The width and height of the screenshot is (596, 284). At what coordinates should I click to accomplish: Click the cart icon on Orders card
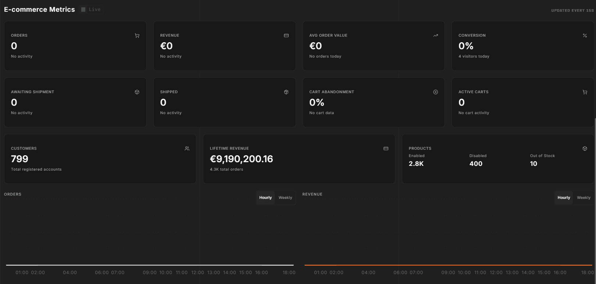tap(137, 36)
